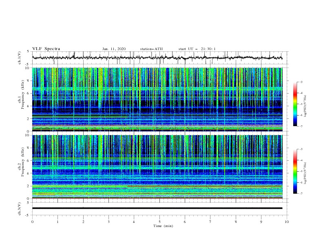The height and width of the screenshot is (249, 323).
Task: Click the log(PSD) label beside ch.1 color bar
Action: (305, 106)
